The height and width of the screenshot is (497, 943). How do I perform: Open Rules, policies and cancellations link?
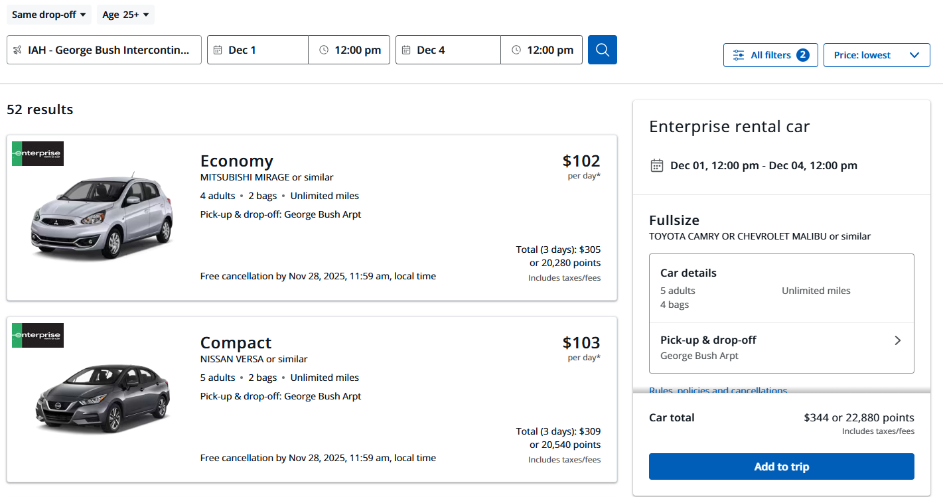tap(718, 390)
